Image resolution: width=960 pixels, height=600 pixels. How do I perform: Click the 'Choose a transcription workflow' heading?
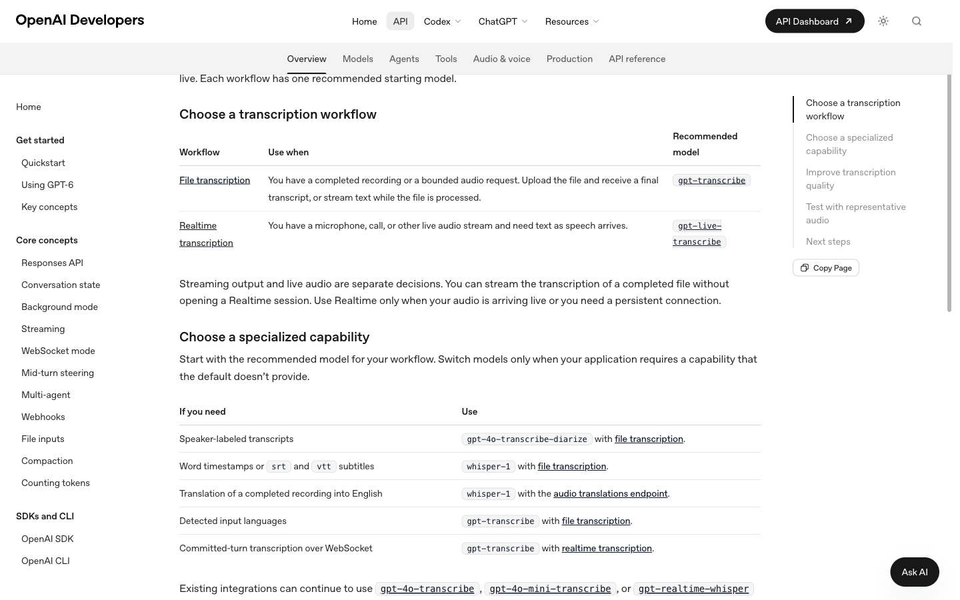[x=278, y=114]
